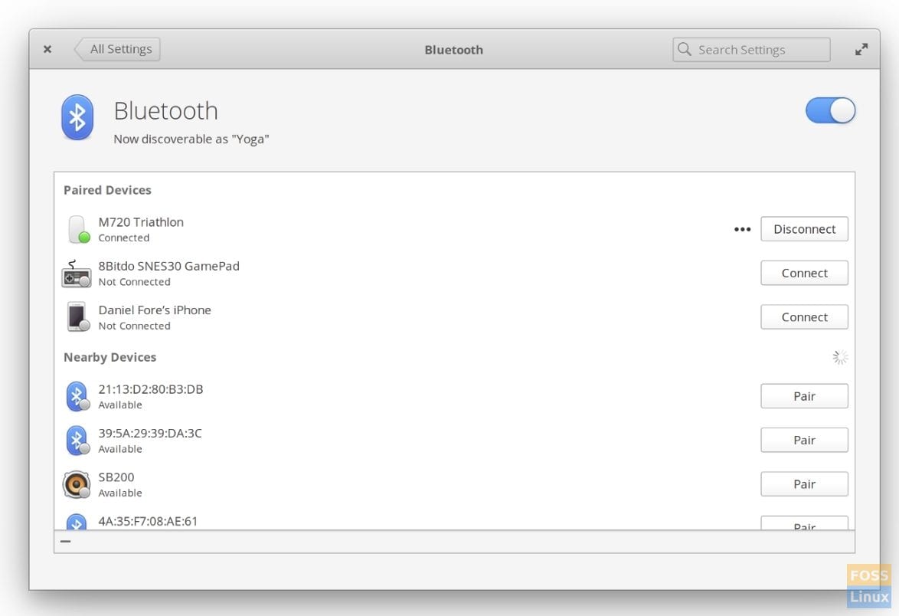Disconnect the M720 Triathlon
The image size is (899, 616).
point(804,229)
